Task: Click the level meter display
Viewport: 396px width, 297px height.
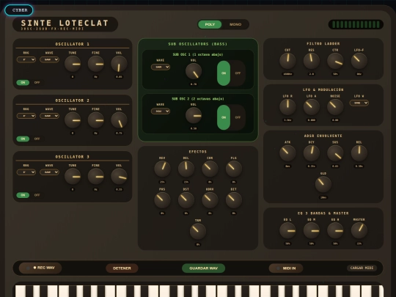Action: [356, 24]
